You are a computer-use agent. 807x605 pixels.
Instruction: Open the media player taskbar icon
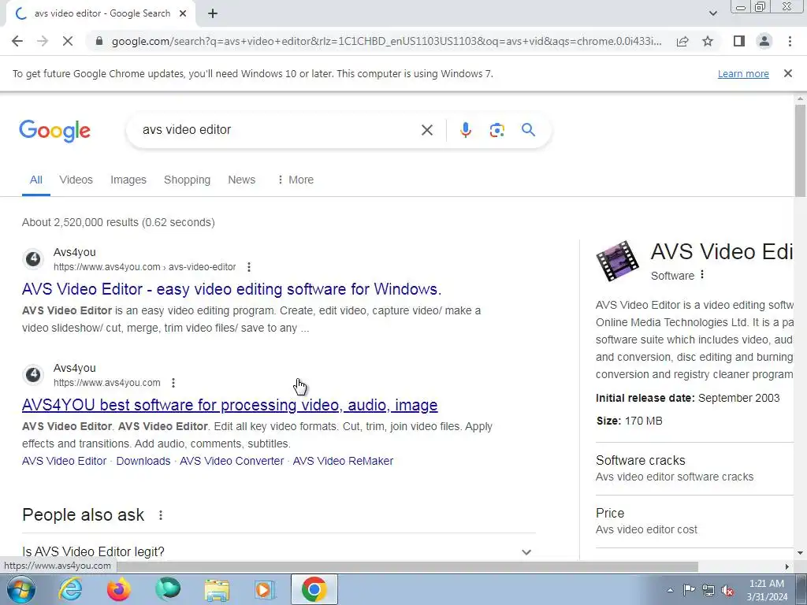pyautogui.click(x=265, y=589)
